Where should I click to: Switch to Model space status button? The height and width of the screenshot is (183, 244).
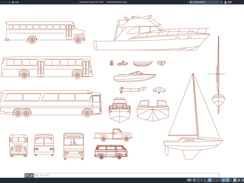click(189, 180)
